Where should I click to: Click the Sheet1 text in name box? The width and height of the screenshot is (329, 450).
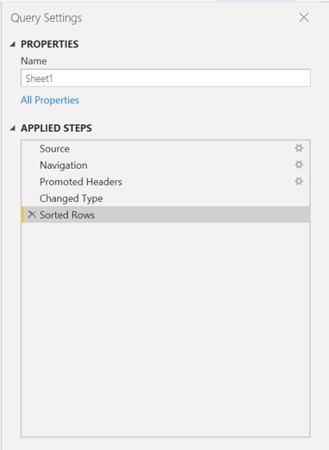(x=39, y=78)
